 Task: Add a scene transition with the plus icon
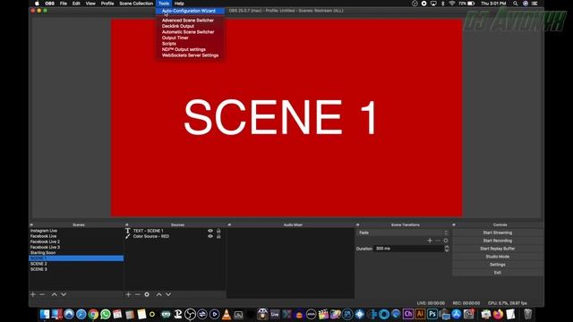coord(430,241)
